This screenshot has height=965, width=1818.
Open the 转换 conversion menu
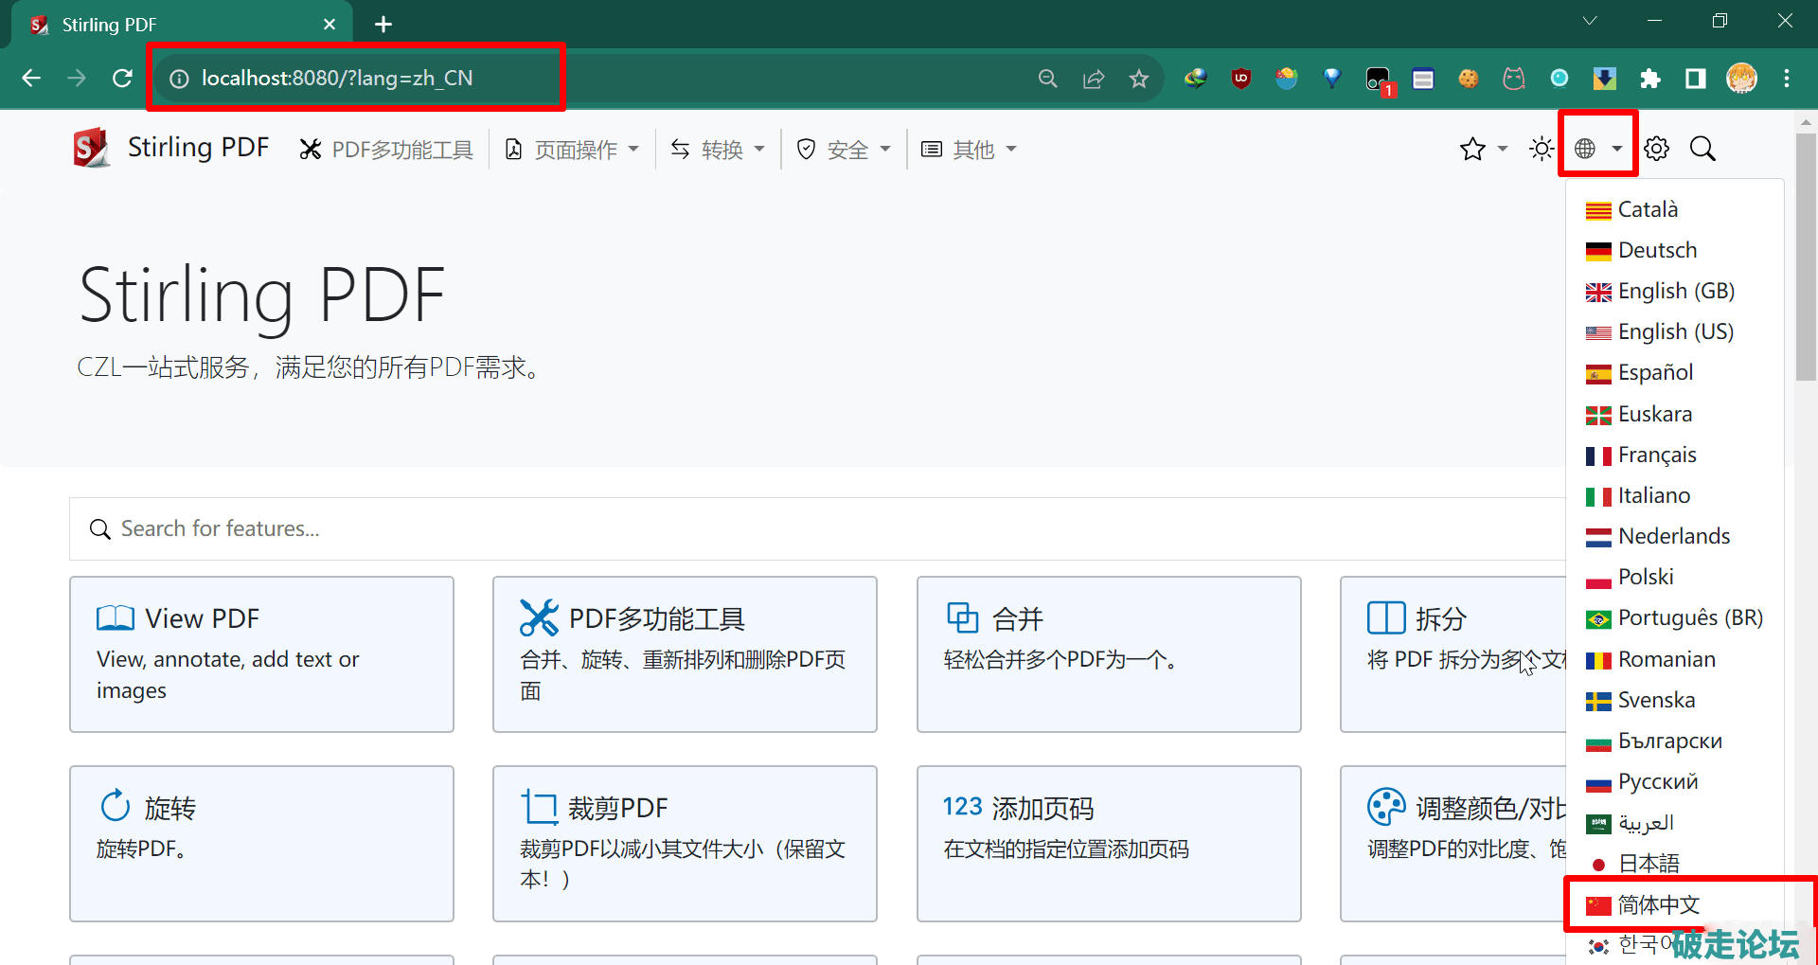coord(718,150)
